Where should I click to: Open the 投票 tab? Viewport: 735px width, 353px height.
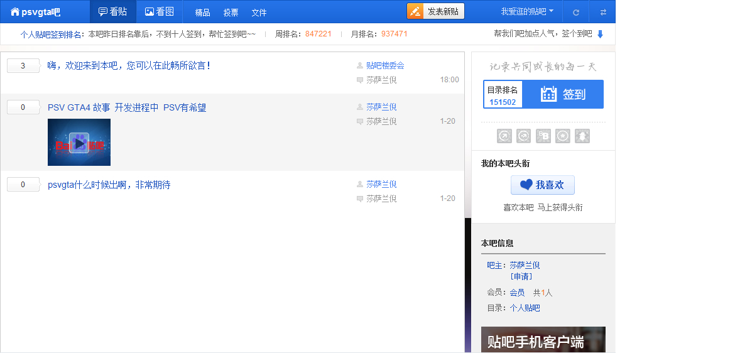(231, 13)
